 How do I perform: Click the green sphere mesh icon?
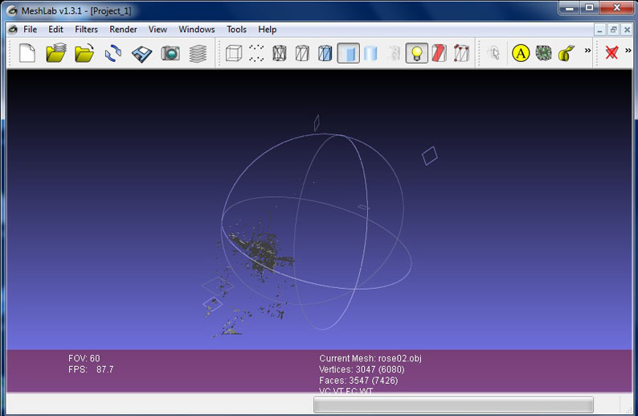click(543, 53)
